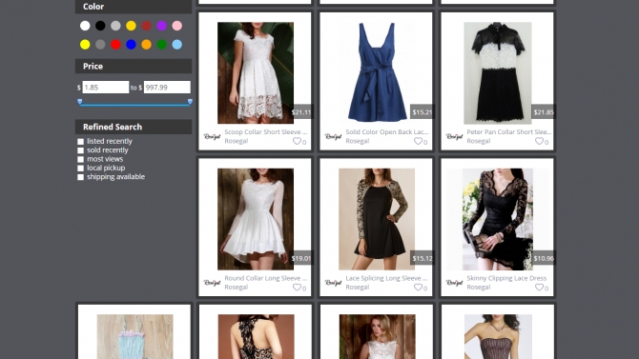Like the Lace Splicing Long Sleeve dress heart
Screen dimensions: 639x359
418,287
